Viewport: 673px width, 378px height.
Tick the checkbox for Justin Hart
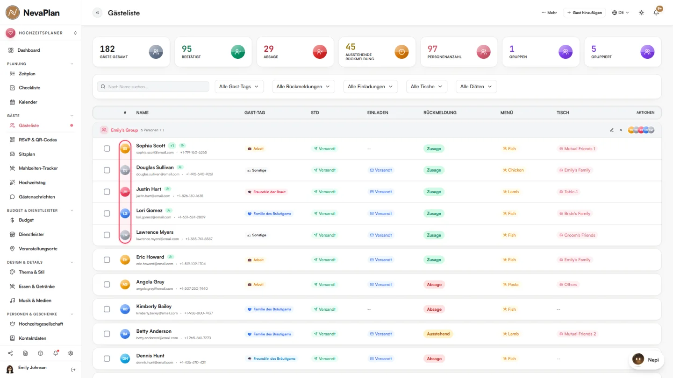(107, 192)
